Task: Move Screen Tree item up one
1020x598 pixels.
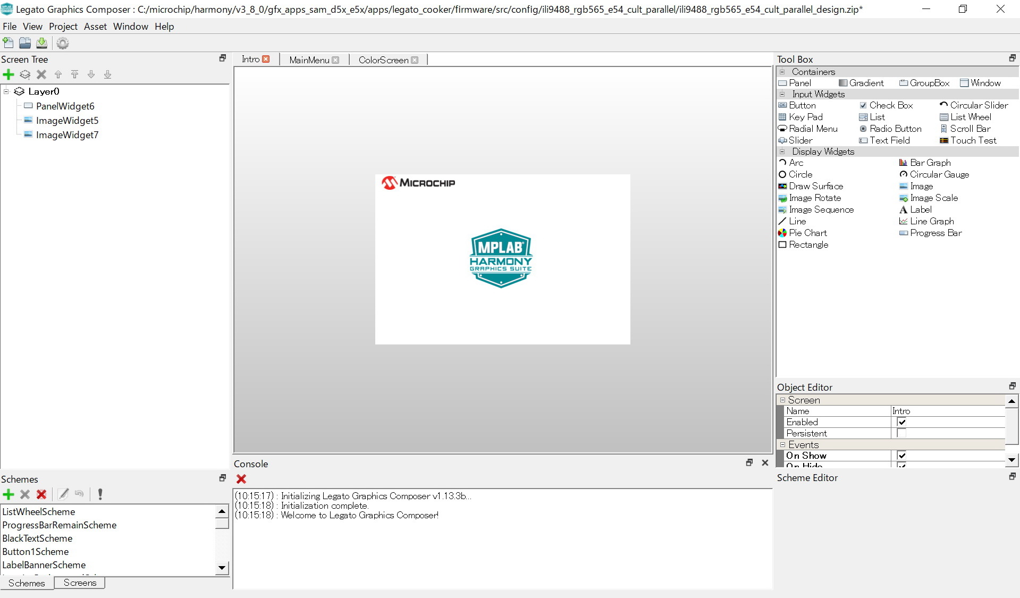Action: (58, 74)
